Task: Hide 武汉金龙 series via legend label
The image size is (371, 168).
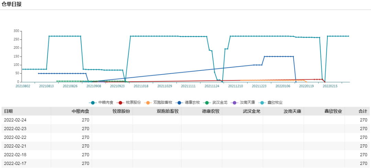Action: (x=220, y=102)
